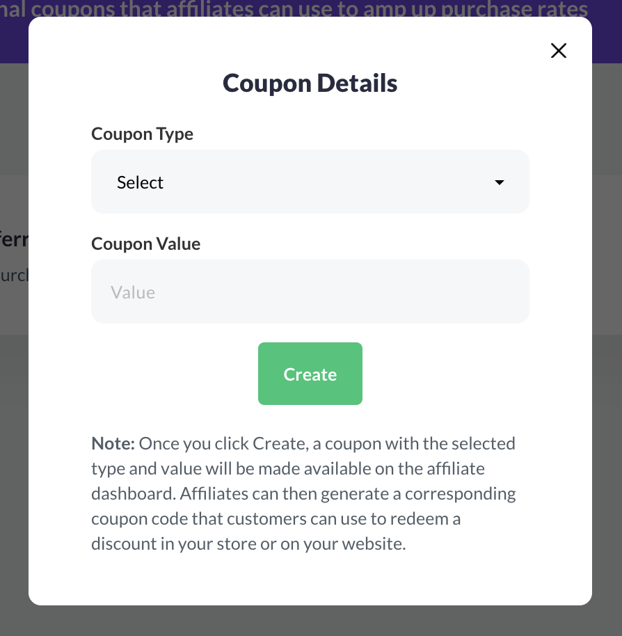Expand the Select menu under Coupon Type
622x636 pixels.
click(x=310, y=182)
